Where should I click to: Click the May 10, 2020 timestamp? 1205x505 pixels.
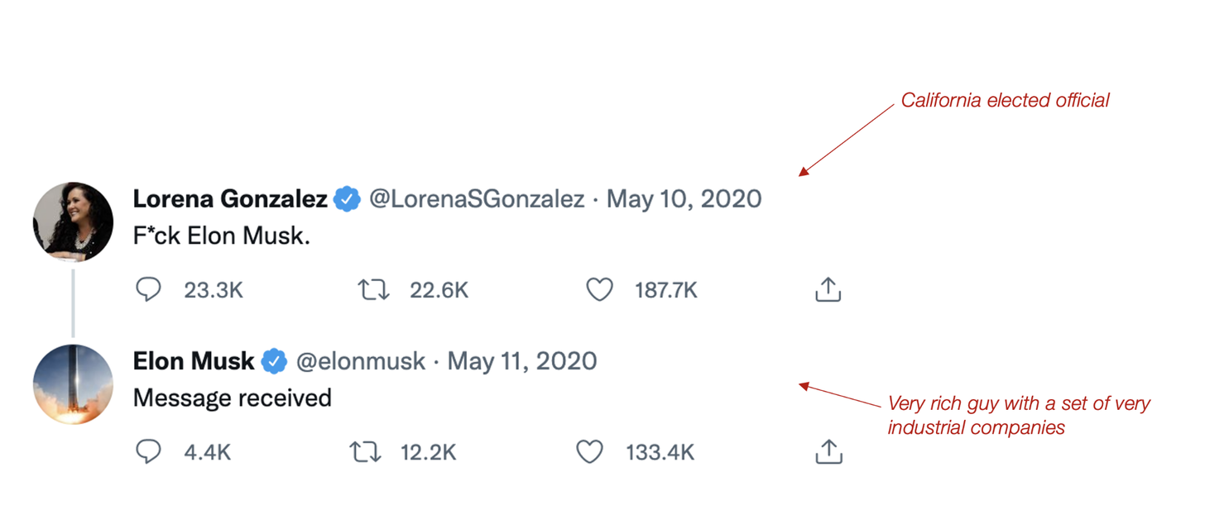684,200
